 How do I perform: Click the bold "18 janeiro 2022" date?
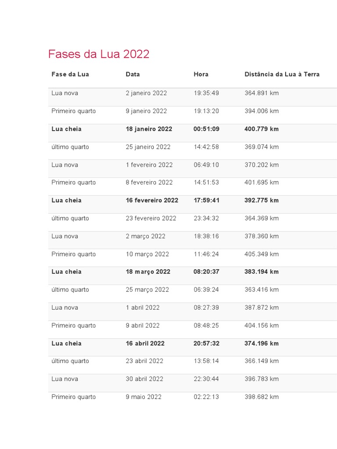[149, 129]
